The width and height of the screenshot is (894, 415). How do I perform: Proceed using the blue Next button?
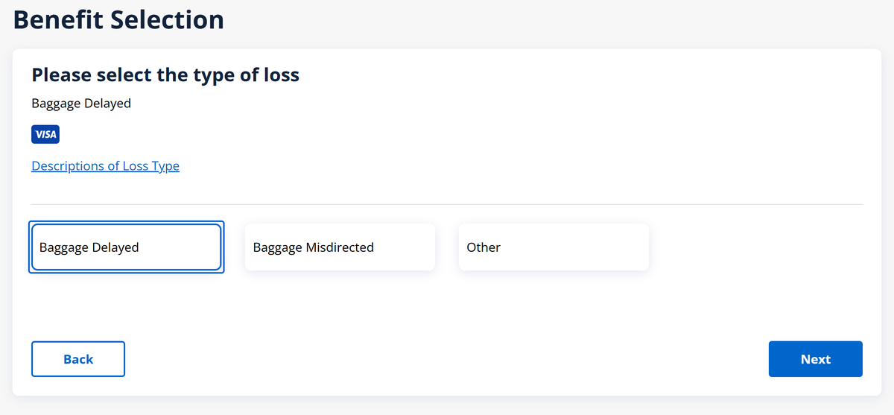(x=815, y=359)
